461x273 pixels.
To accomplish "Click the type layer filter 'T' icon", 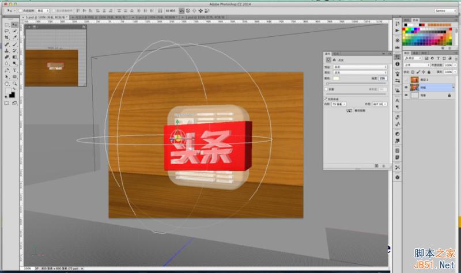I will (438, 59).
